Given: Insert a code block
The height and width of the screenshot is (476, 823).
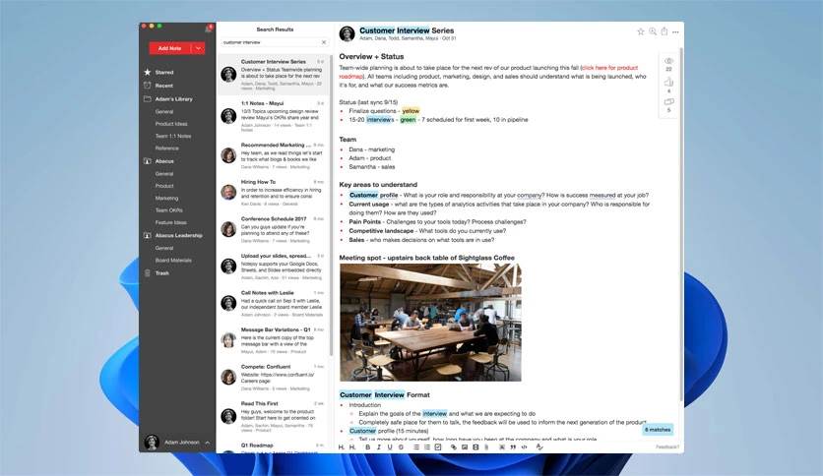Looking at the screenshot, I should 524,447.
